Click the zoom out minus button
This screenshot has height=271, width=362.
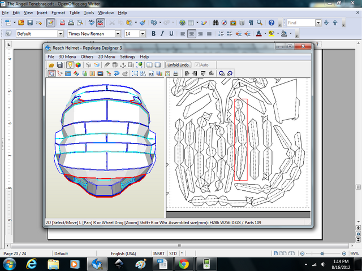(x=303, y=253)
